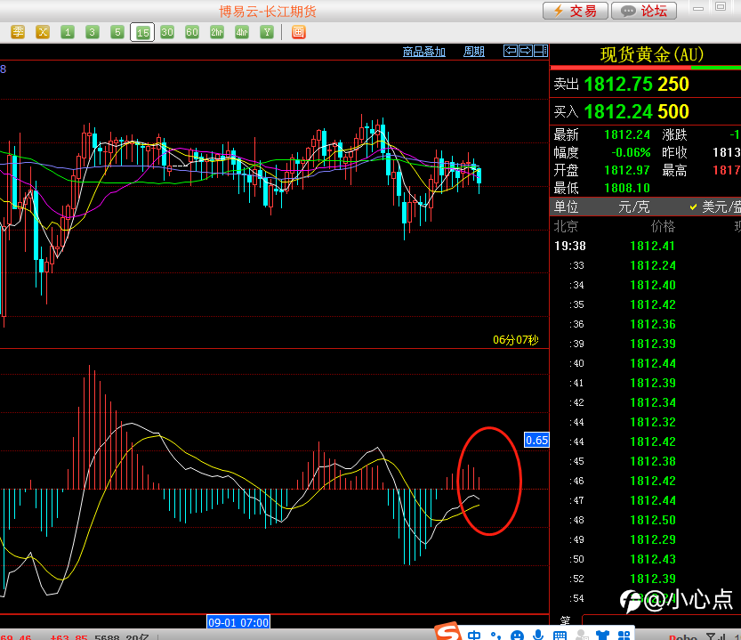
Task: Click the 19:38 tick row
Action: (x=646, y=246)
